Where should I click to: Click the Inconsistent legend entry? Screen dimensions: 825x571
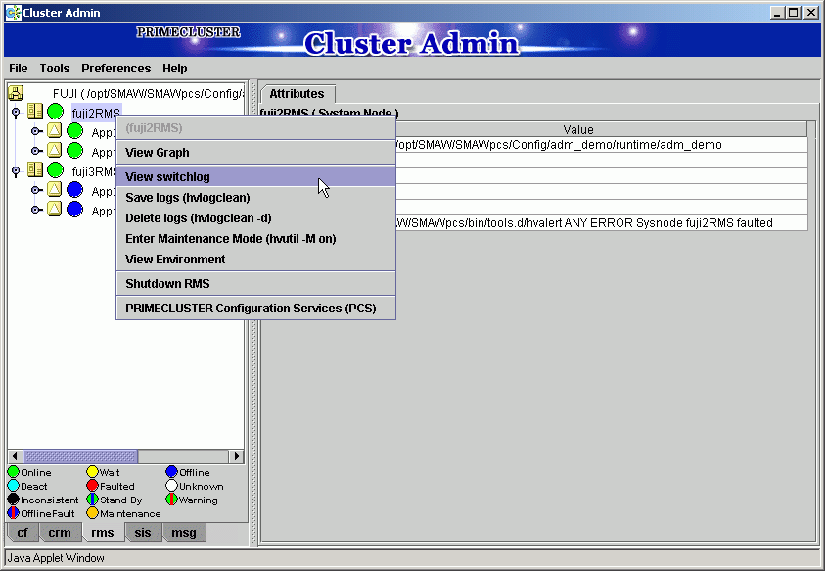point(43,500)
